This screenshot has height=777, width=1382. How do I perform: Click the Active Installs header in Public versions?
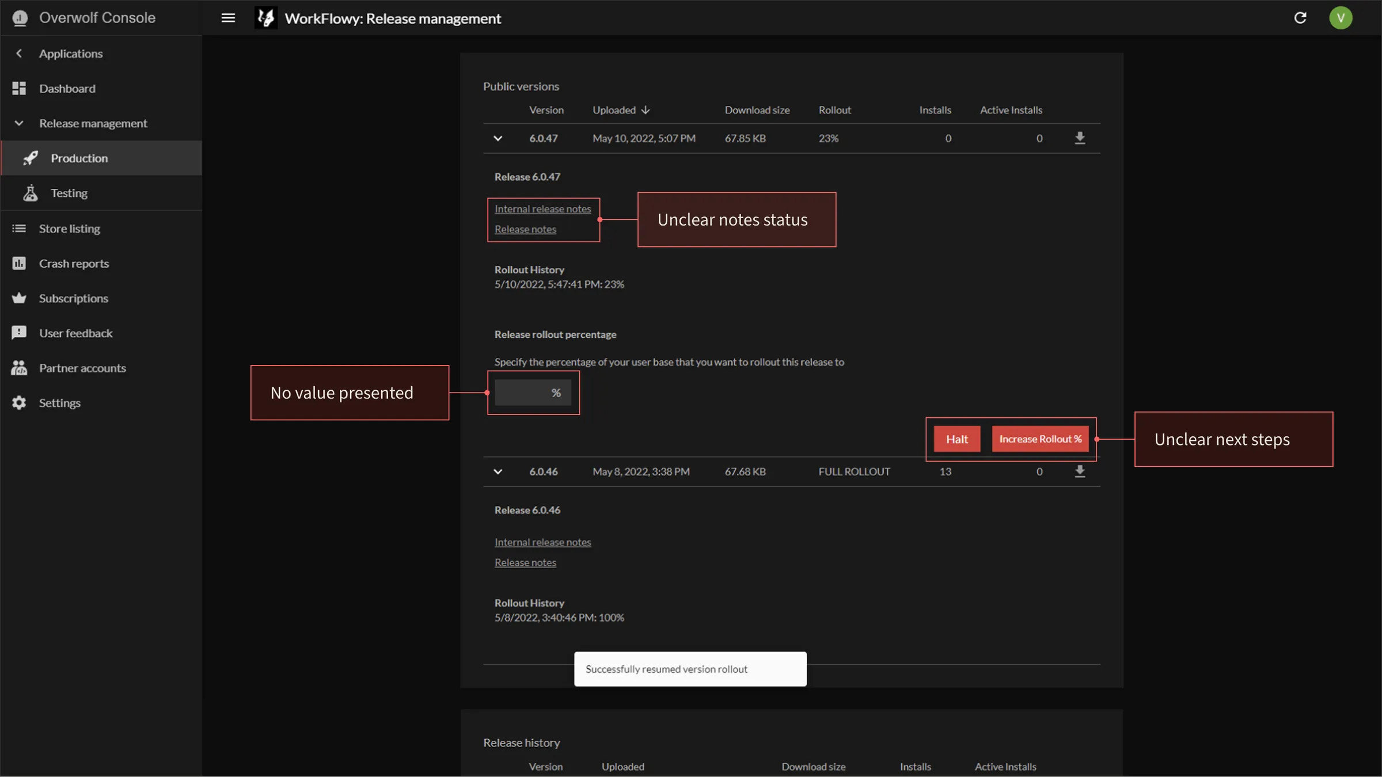point(1011,110)
